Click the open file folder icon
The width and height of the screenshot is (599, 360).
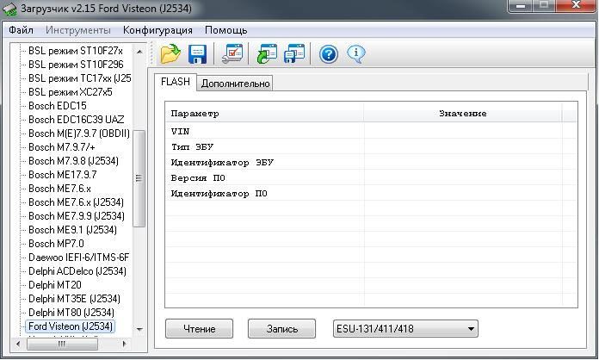[170, 54]
